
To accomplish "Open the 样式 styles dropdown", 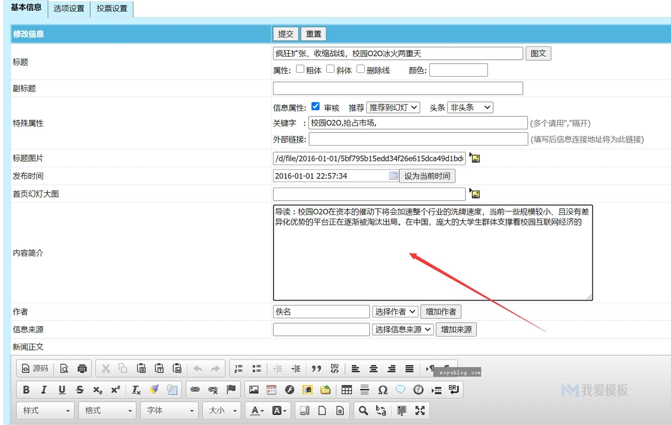I will coord(46,411).
